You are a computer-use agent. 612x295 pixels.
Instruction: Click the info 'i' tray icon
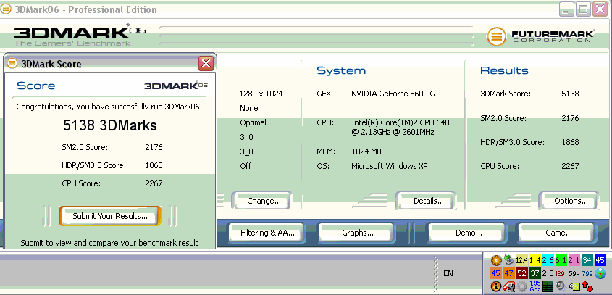(x=496, y=286)
